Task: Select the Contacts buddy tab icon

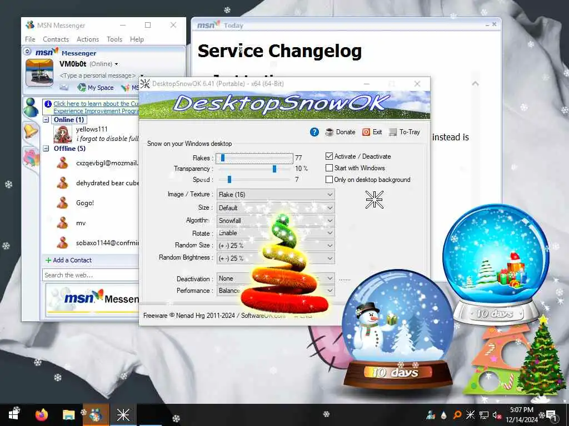Action: 31,107
